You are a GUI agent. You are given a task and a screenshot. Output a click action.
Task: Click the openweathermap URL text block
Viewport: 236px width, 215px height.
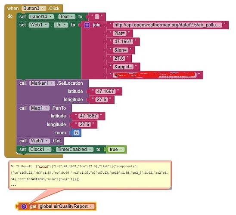pyautogui.click(x=167, y=25)
